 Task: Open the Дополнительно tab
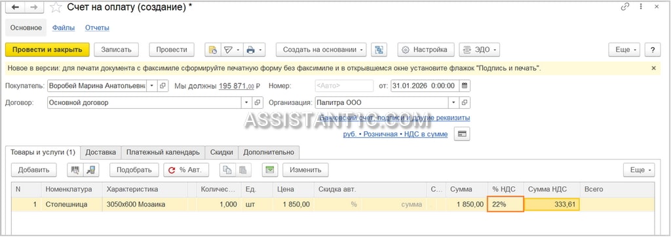coord(269,152)
